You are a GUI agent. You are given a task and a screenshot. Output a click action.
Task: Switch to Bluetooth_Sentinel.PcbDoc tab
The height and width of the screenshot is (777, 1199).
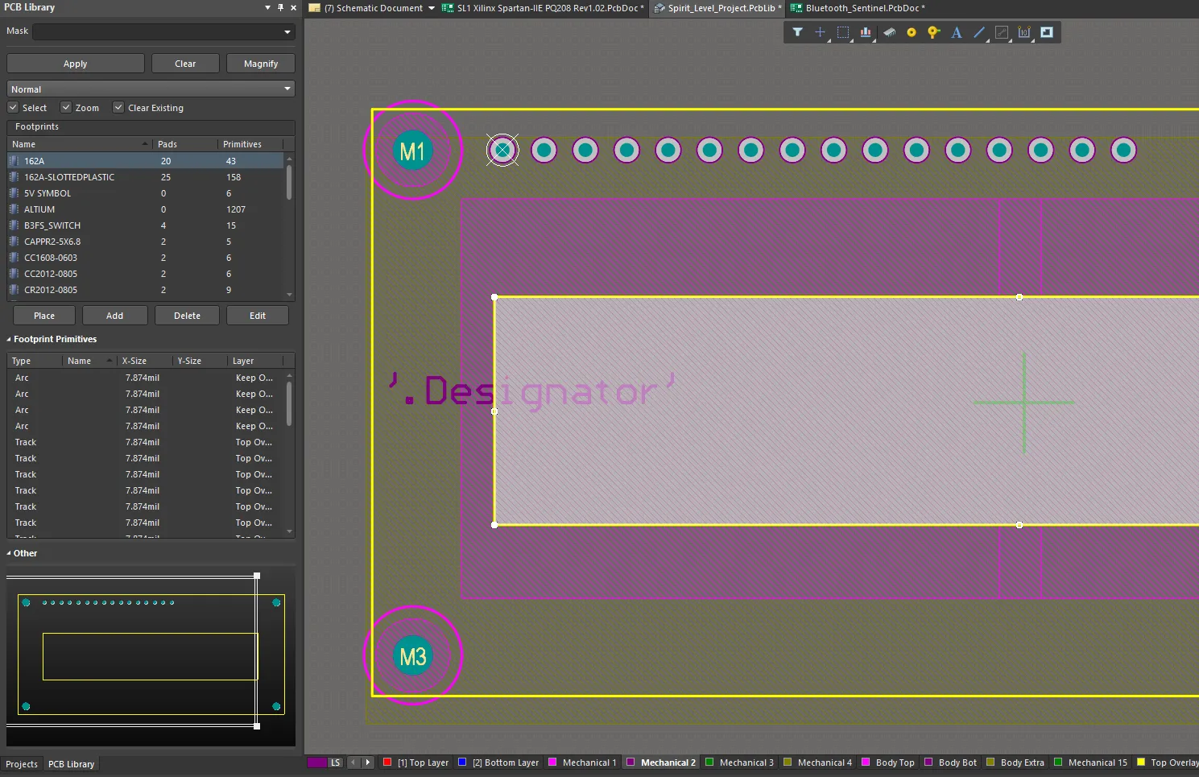tap(858, 8)
